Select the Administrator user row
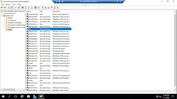 pos(49,14)
